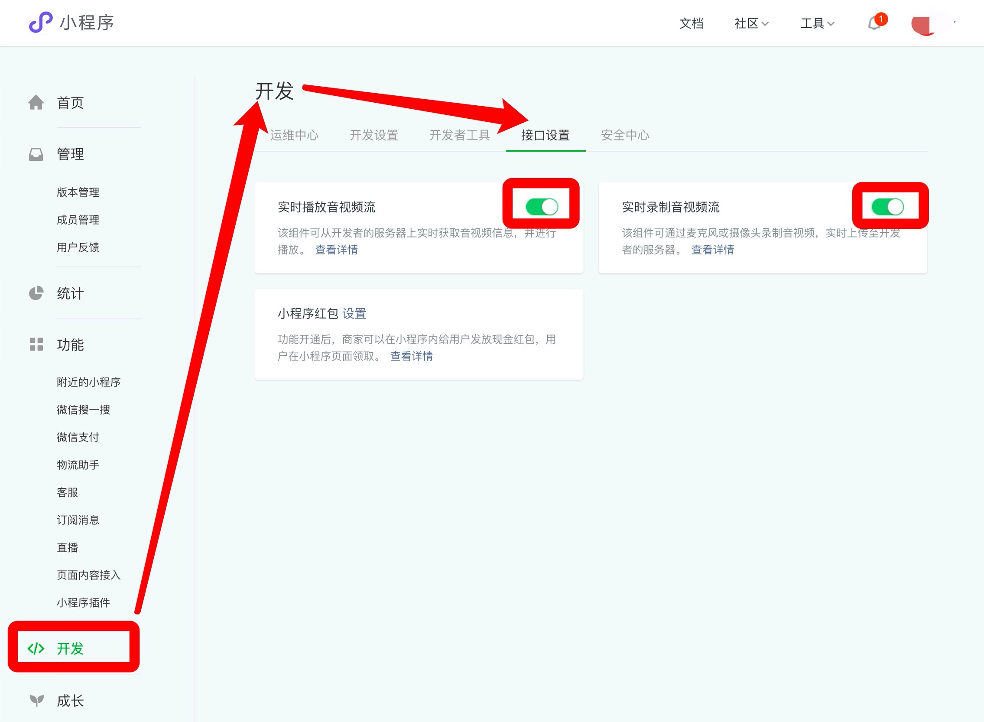Click 查看详情 under 实时录制音视频流
This screenshot has height=722, width=984.
[713, 250]
